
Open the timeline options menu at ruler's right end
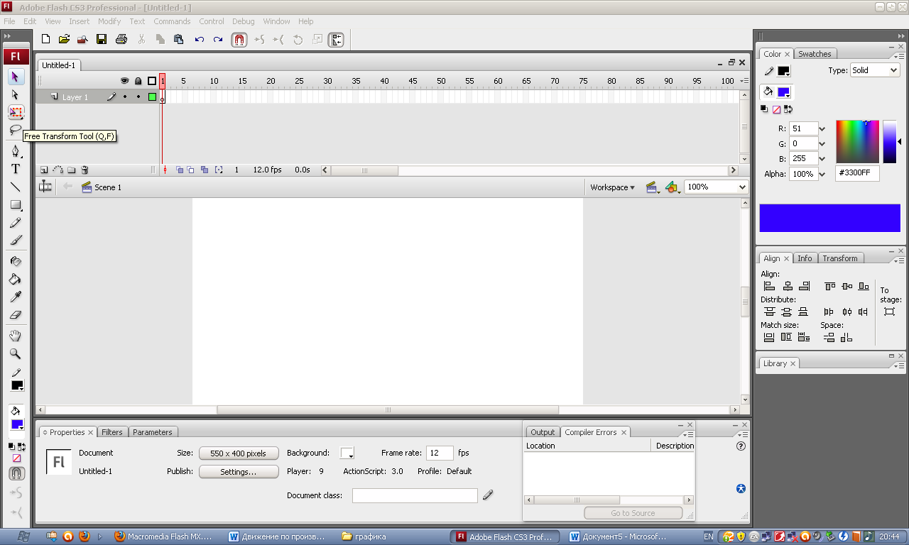[x=744, y=81]
